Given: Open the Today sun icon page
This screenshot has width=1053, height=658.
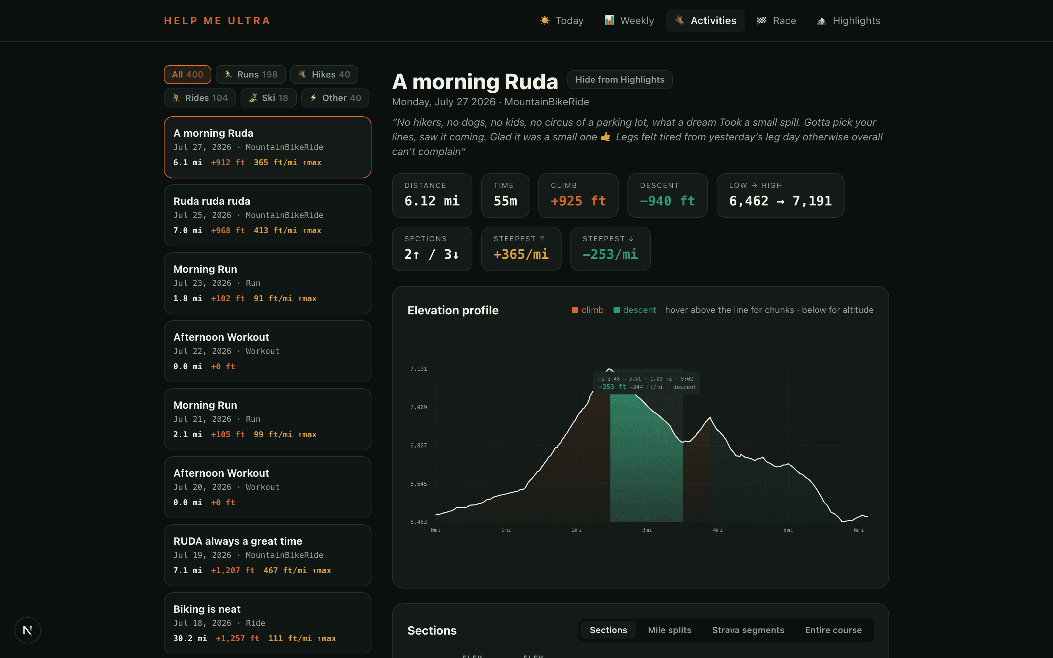Looking at the screenshot, I should (544, 20).
